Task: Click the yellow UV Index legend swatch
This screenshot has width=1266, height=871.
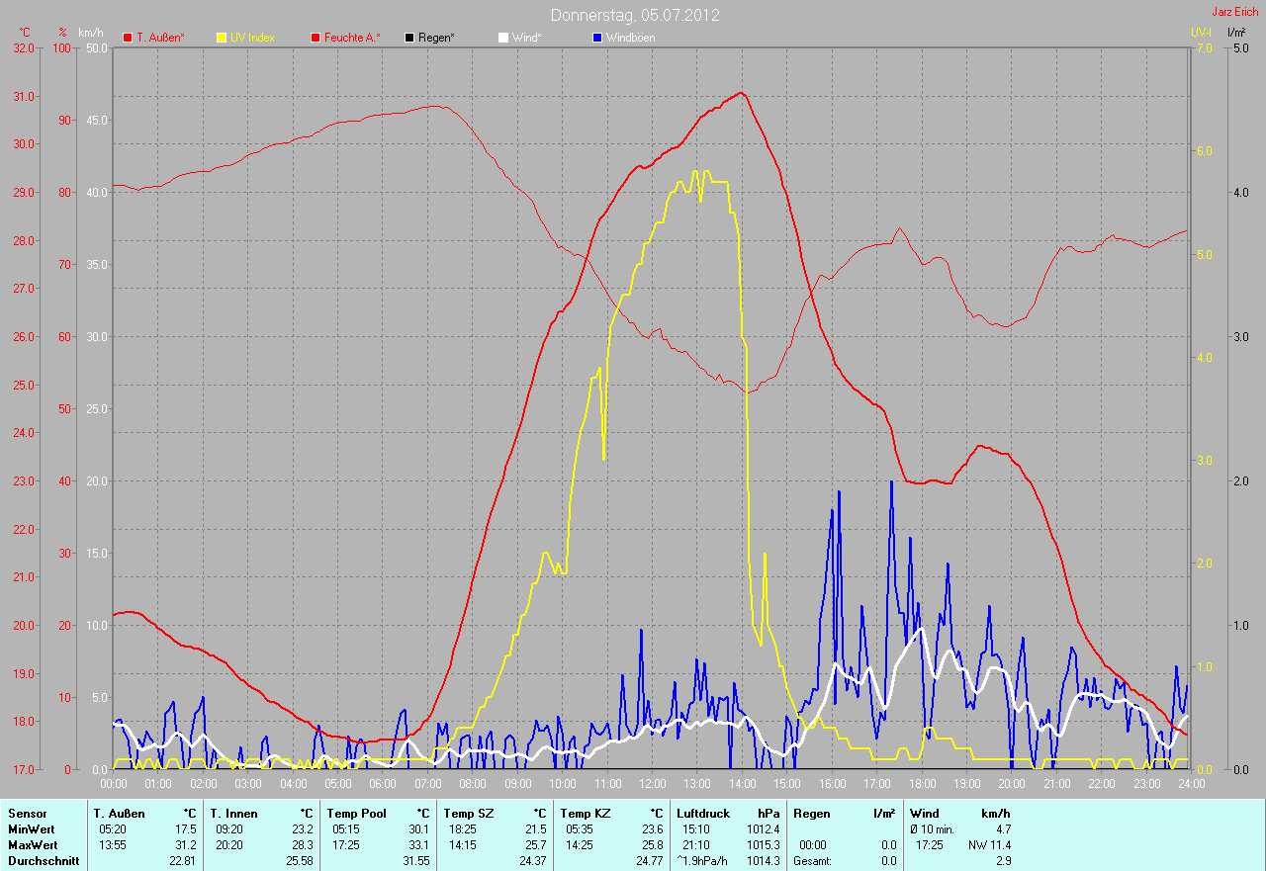Action: click(x=222, y=38)
